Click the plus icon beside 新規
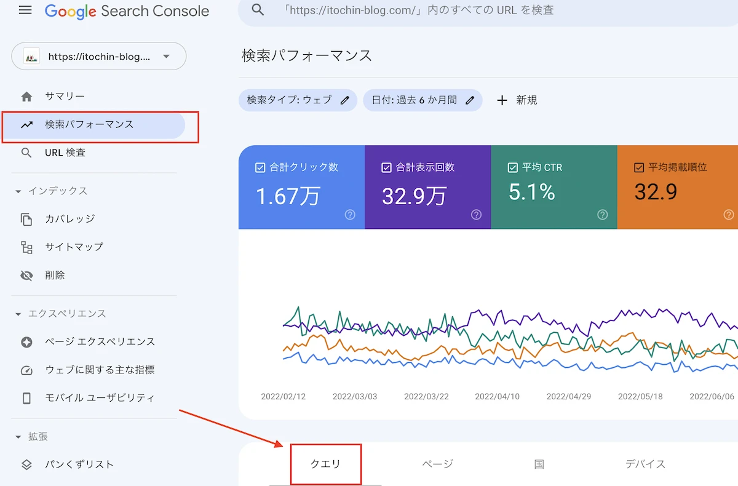The image size is (738, 486). click(502, 100)
